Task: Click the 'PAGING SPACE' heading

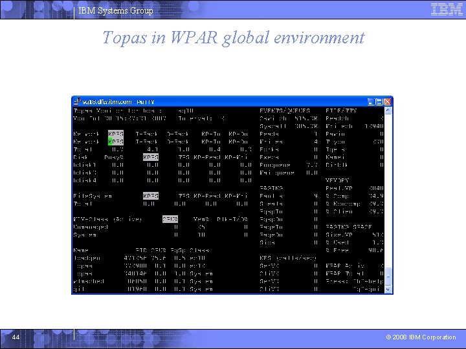Action: 349,227
